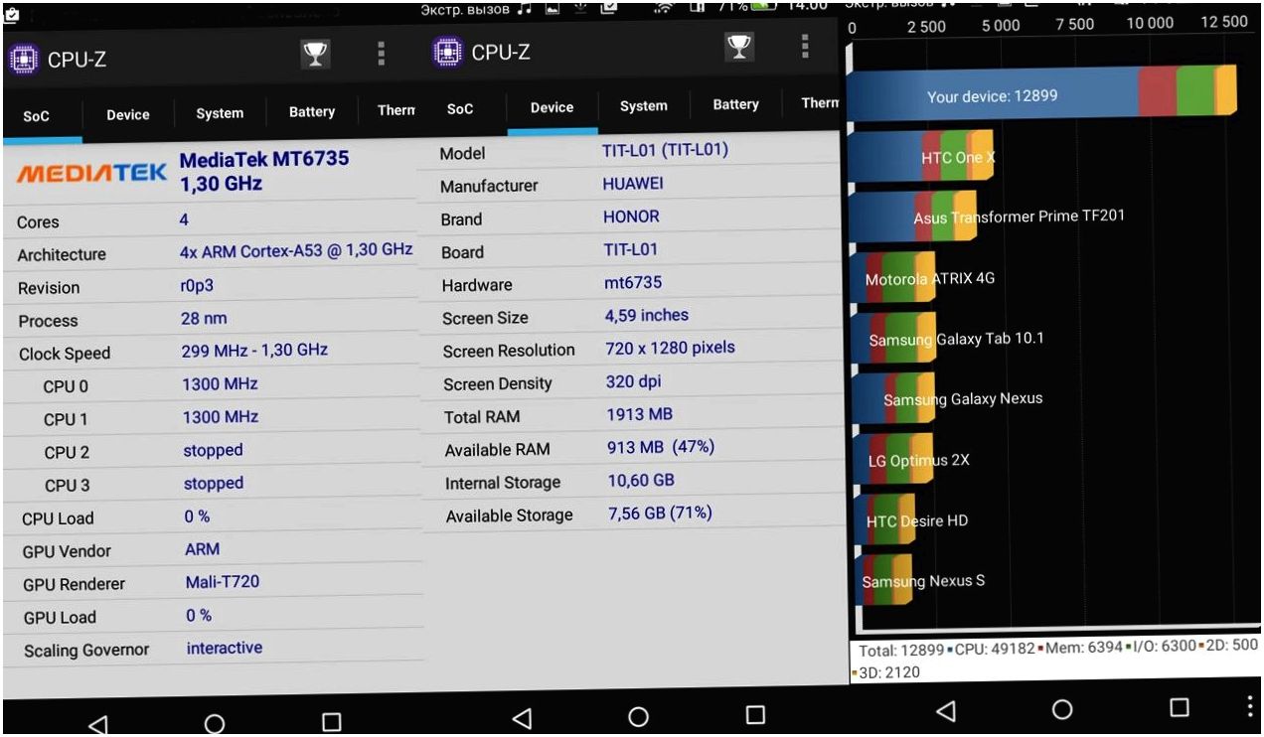Tap the Recents square button under the Device screen
The width and height of the screenshot is (1264, 737).
point(755,715)
